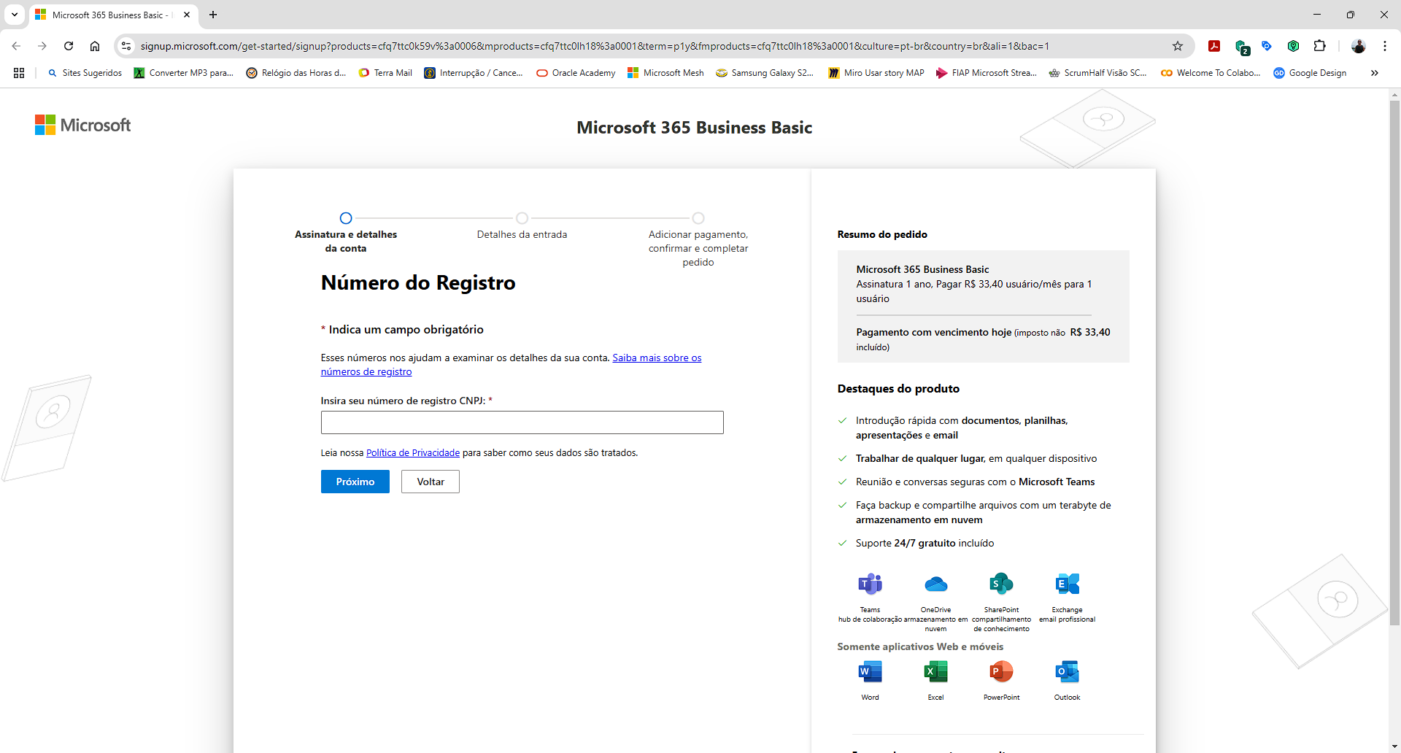Viewport: 1401px width, 753px height.
Task: Click the Voltar button
Action: click(x=431, y=482)
